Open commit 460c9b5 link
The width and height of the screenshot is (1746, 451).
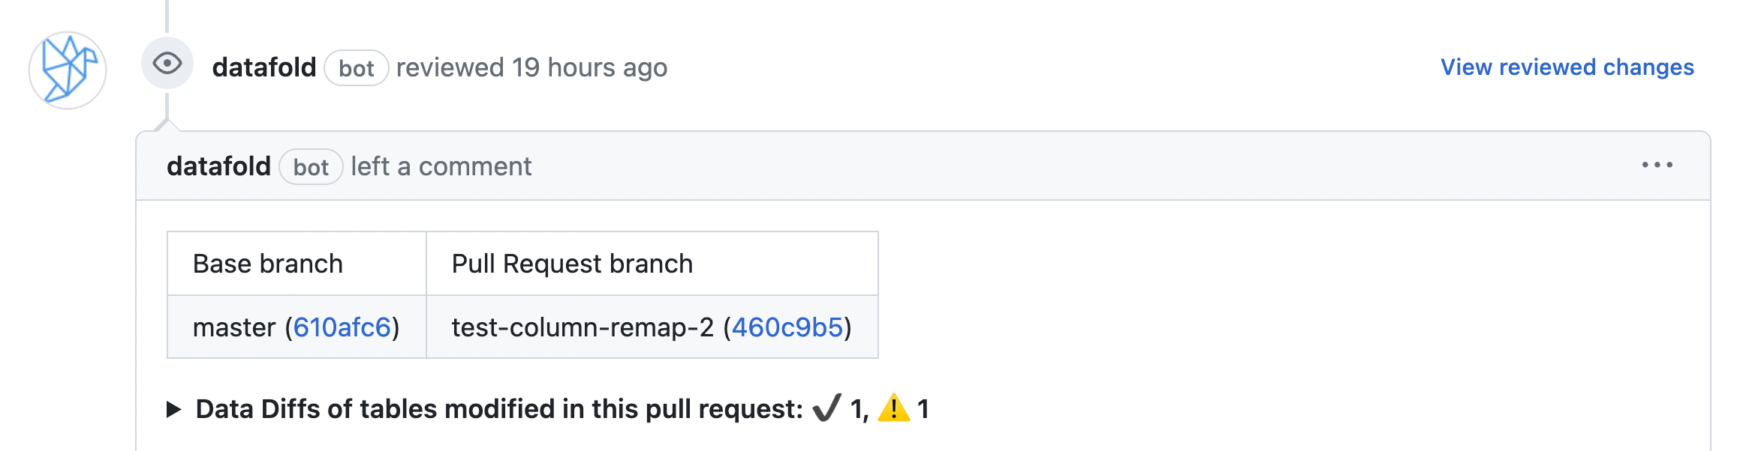pyautogui.click(x=787, y=327)
